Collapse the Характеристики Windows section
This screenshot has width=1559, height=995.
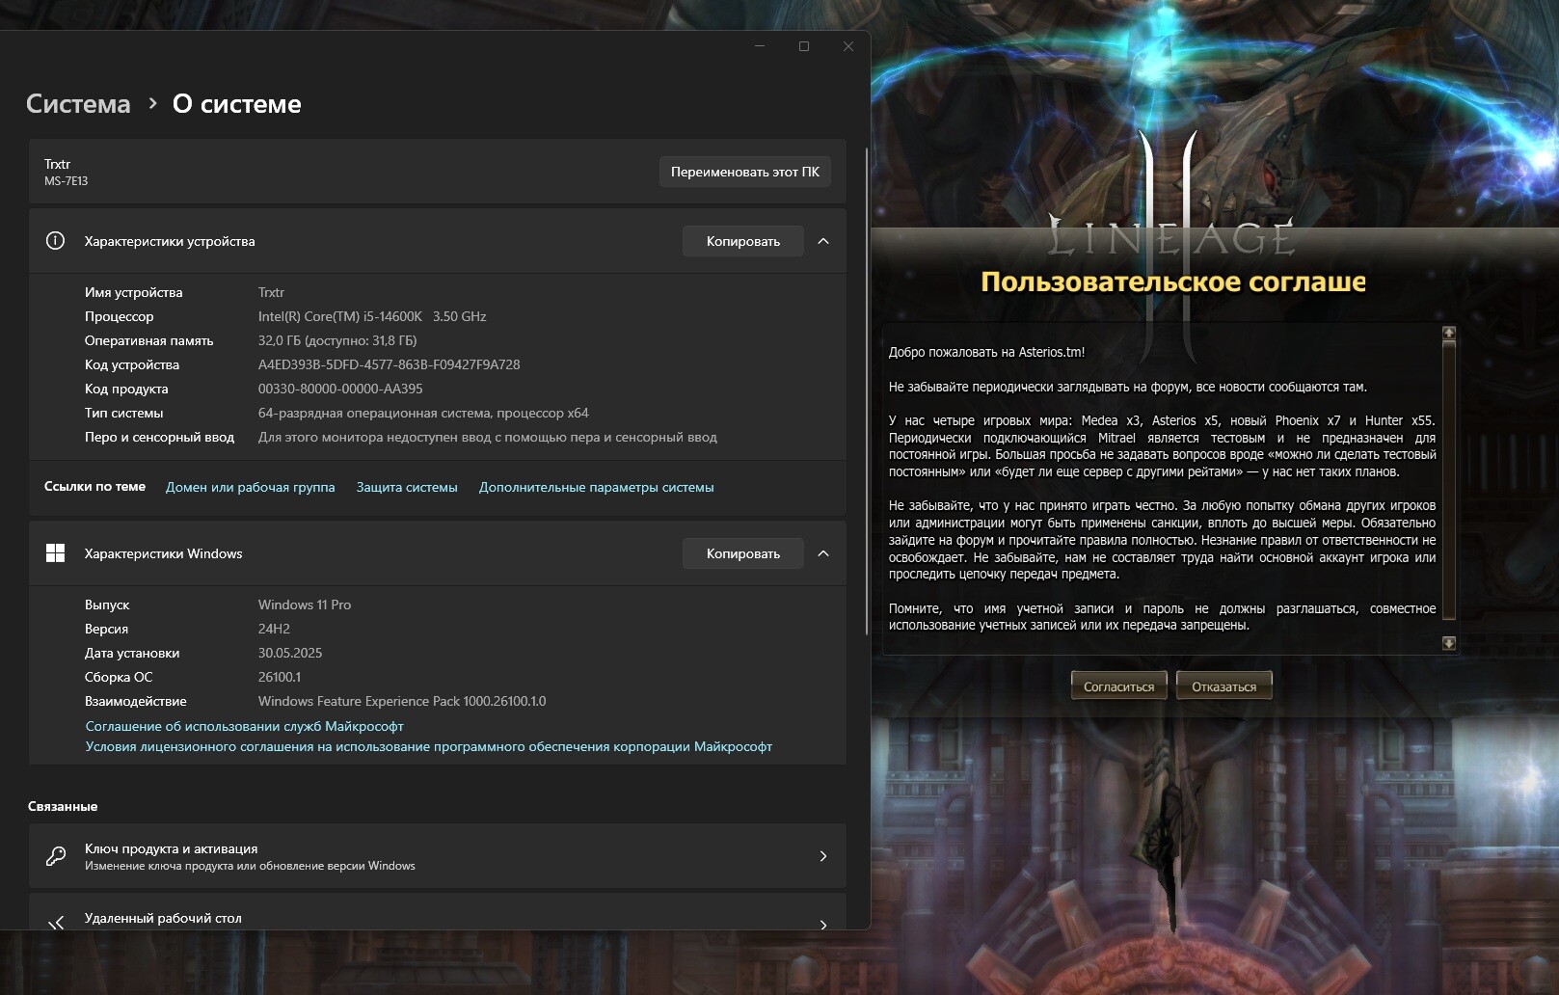823,553
